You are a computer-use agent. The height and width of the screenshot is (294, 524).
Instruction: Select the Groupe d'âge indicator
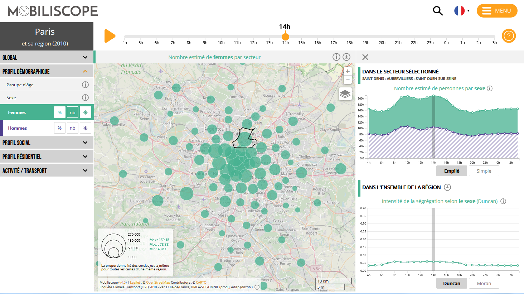20,85
